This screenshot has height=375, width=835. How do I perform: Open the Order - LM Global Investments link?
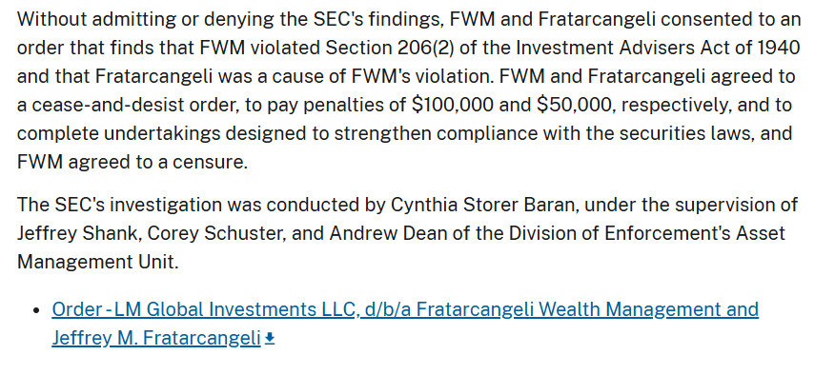click(405, 324)
